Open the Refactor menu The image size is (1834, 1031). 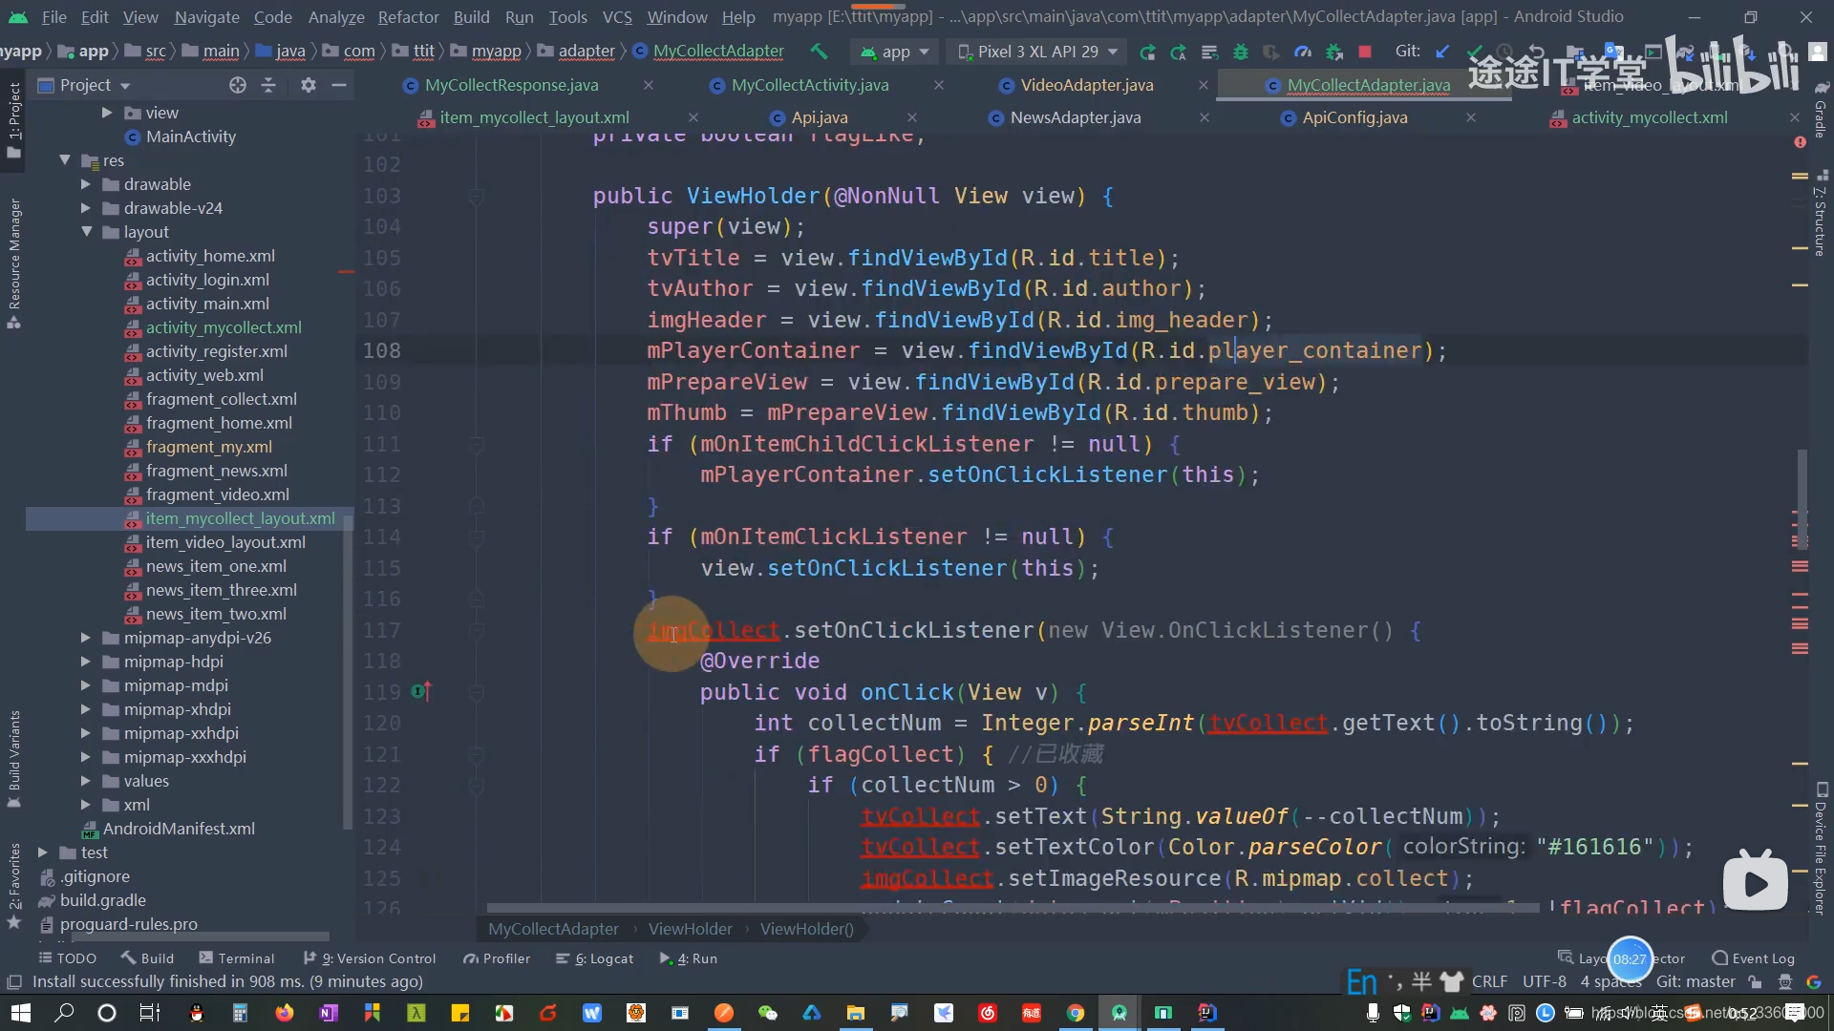408,17
